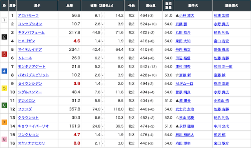Select horse サンクション link
This screenshot has width=251, height=148.
click(x=28, y=135)
